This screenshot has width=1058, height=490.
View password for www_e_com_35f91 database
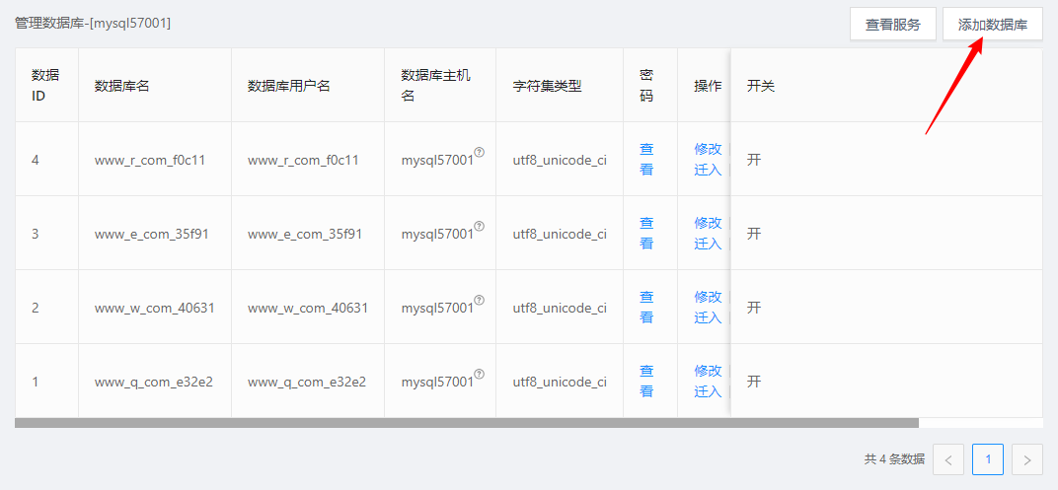646,233
